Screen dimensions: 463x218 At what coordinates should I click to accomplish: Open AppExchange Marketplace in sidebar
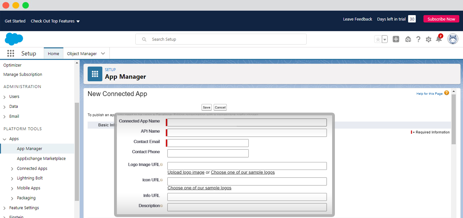[x=41, y=159]
